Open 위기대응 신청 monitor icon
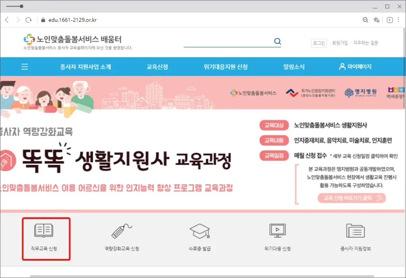Screen dimensions: 406x278 [x=278, y=231]
